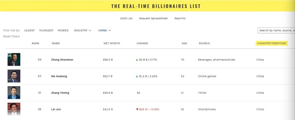This screenshot has height=120, width=295.
Task: Reset Filters link
Action: point(11,37)
